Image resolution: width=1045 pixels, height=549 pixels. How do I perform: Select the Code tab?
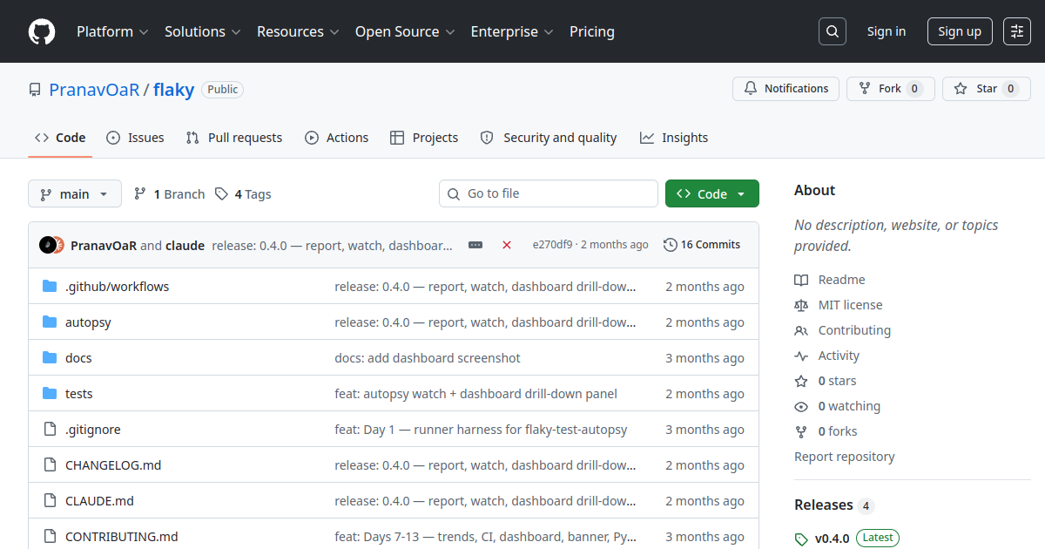(x=60, y=138)
